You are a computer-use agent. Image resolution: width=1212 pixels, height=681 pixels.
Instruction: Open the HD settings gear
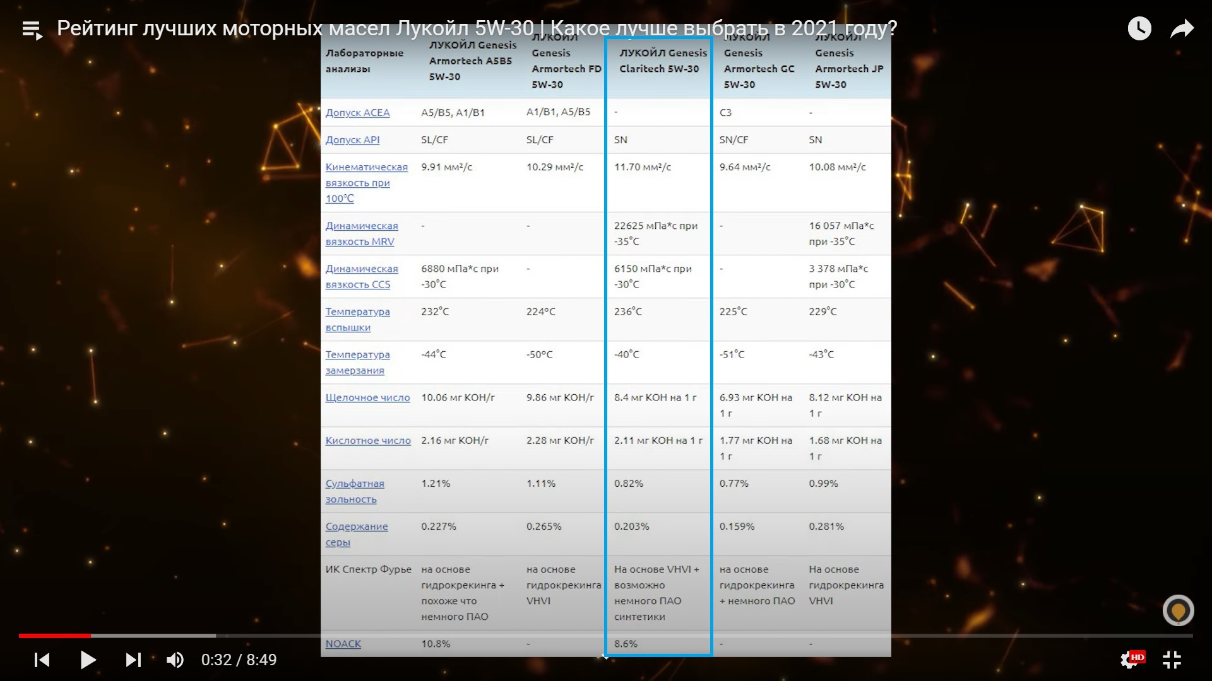click(1131, 659)
